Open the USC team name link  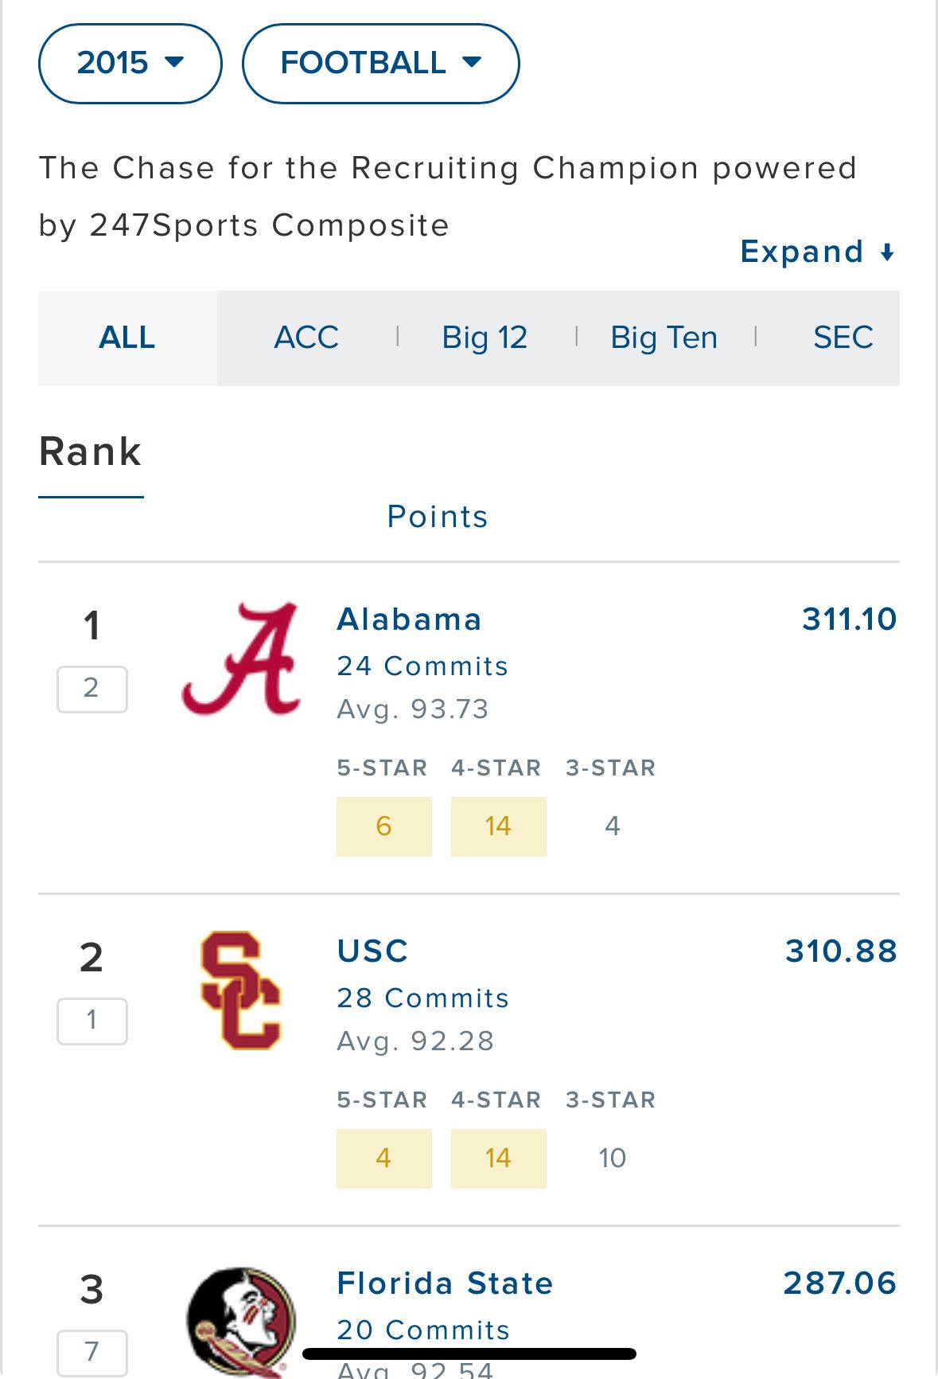(372, 951)
